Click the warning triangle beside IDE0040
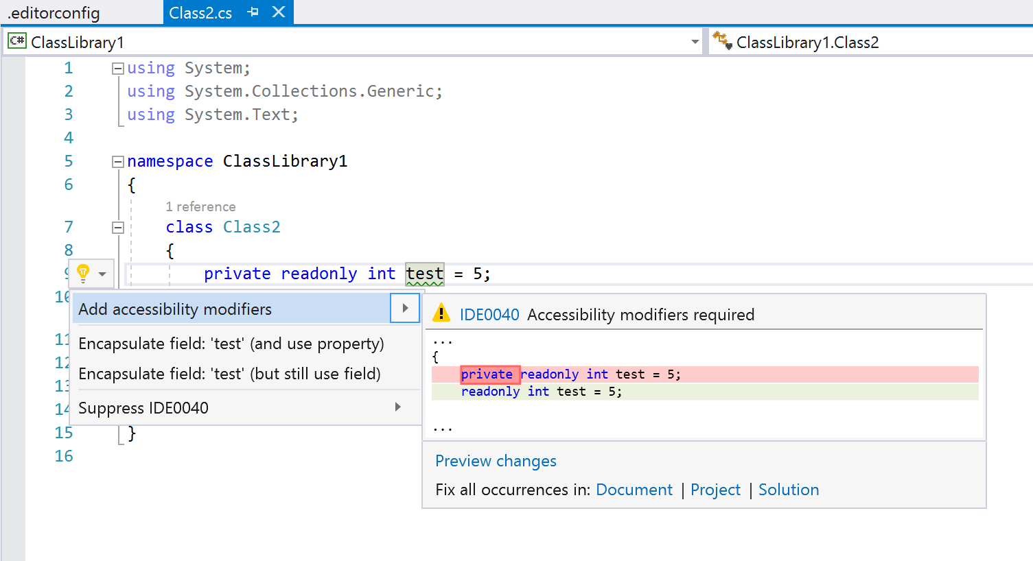Viewport: 1033px width, 561px height. point(439,313)
